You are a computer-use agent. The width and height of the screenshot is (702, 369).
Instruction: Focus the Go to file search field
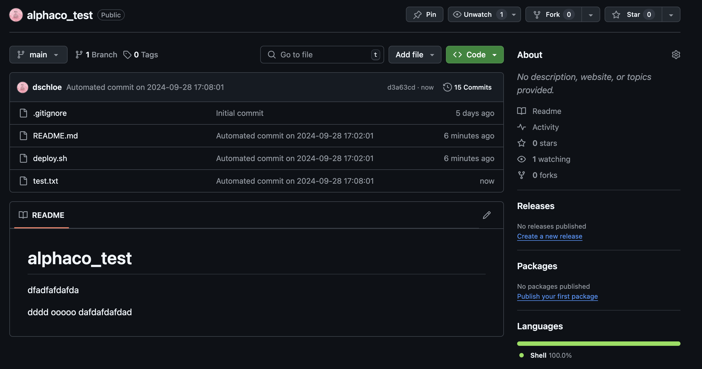point(322,55)
